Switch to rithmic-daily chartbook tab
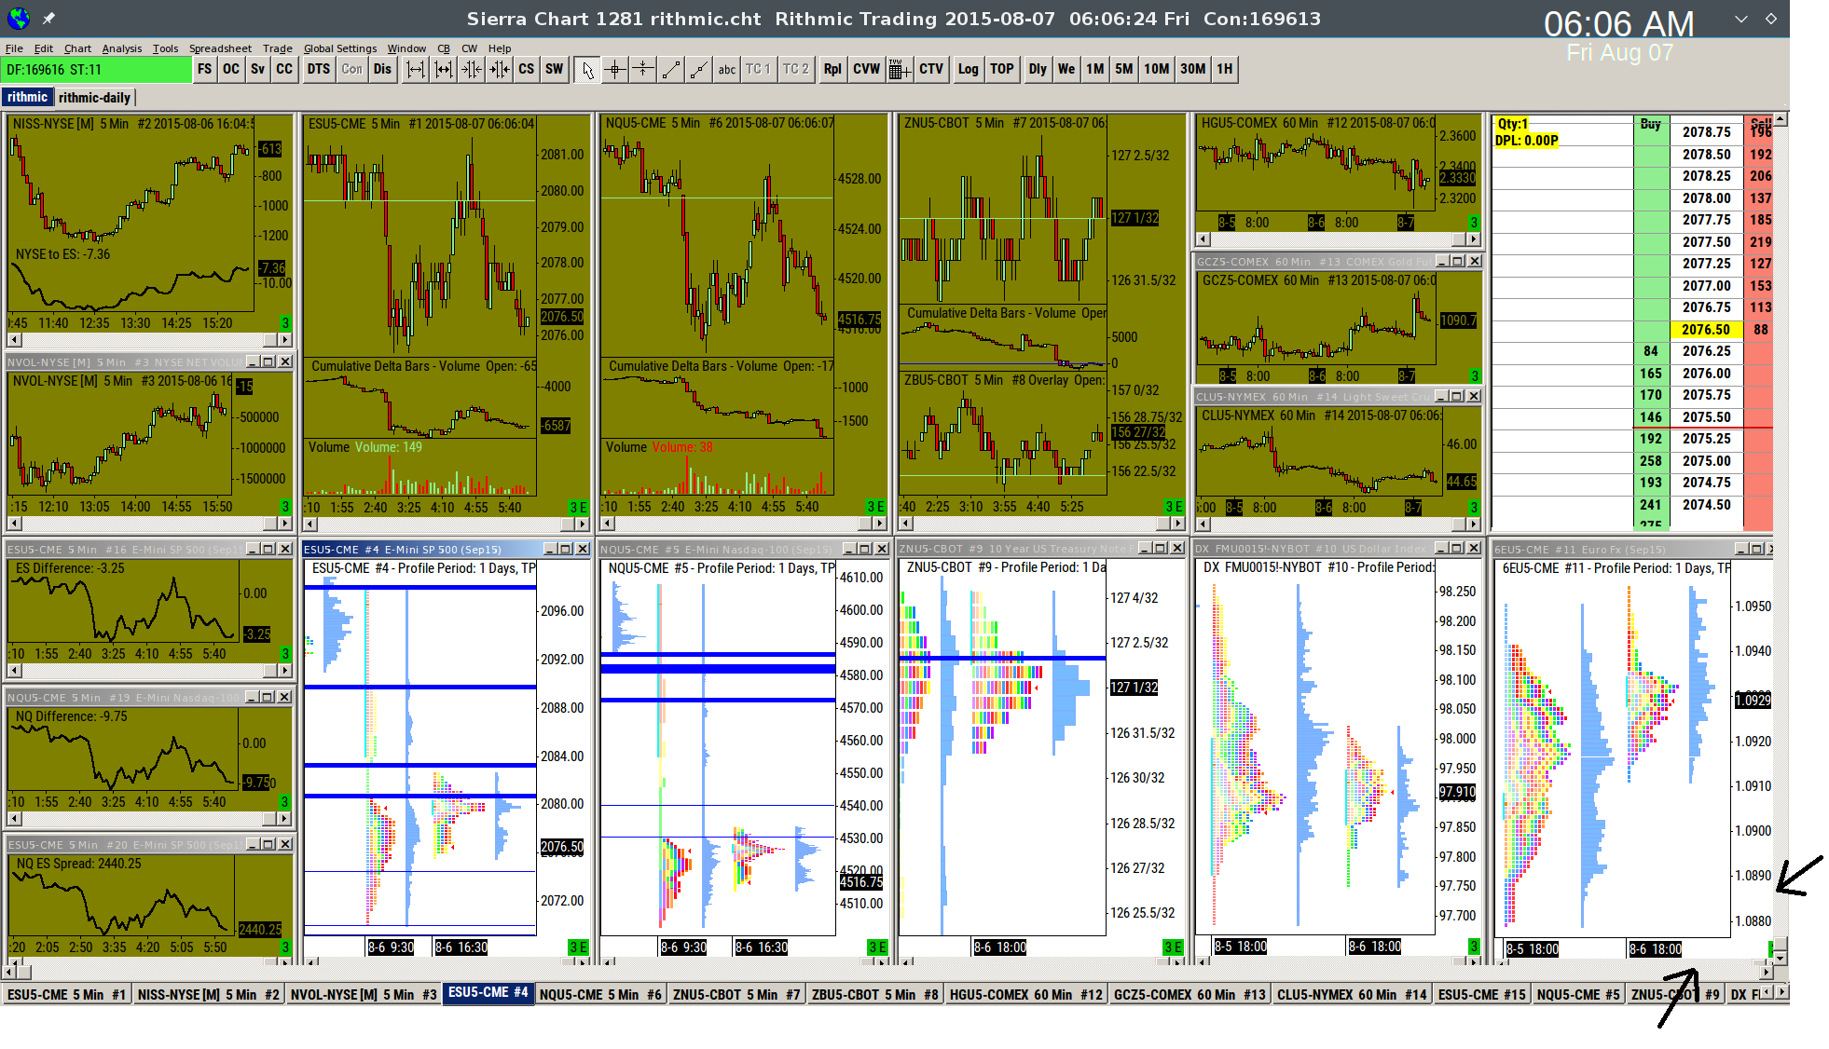Image resolution: width=1829 pixels, height=1049 pixels. pyautogui.click(x=94, y=98)
